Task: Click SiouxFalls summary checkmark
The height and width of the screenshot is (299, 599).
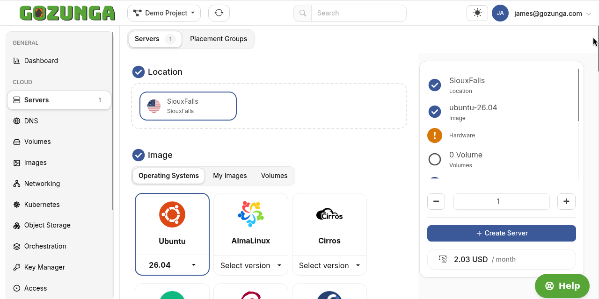Action: pos(435,85)
